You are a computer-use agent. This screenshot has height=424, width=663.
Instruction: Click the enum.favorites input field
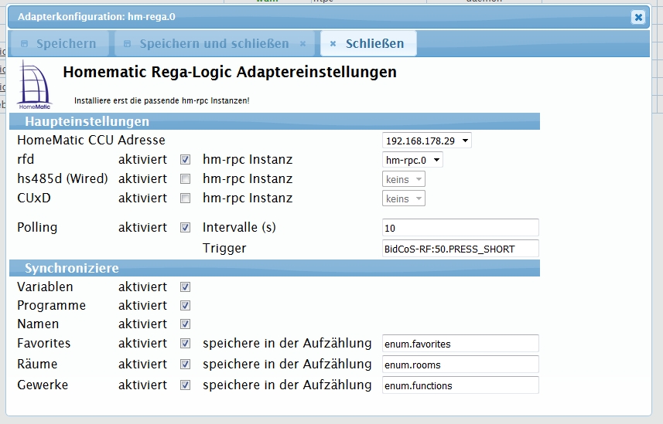(460, 344)
